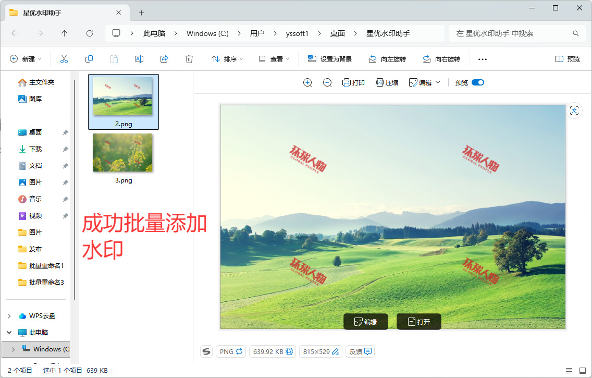Toggle the 预览 pane button in toolbar
592x378 pixels.
pos(568,59)
